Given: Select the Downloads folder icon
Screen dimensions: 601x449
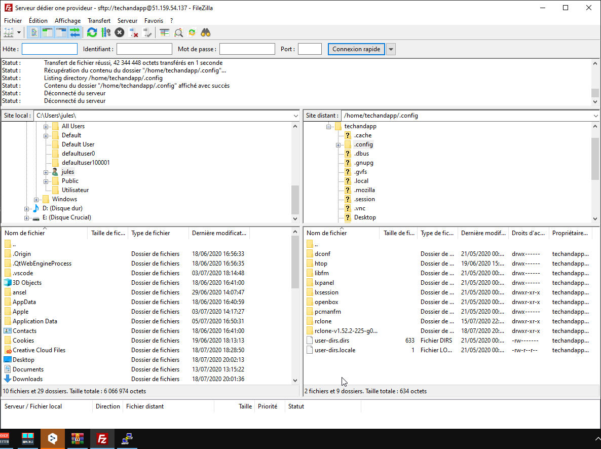Looking at the screenshot, I should tap(8, 379).
